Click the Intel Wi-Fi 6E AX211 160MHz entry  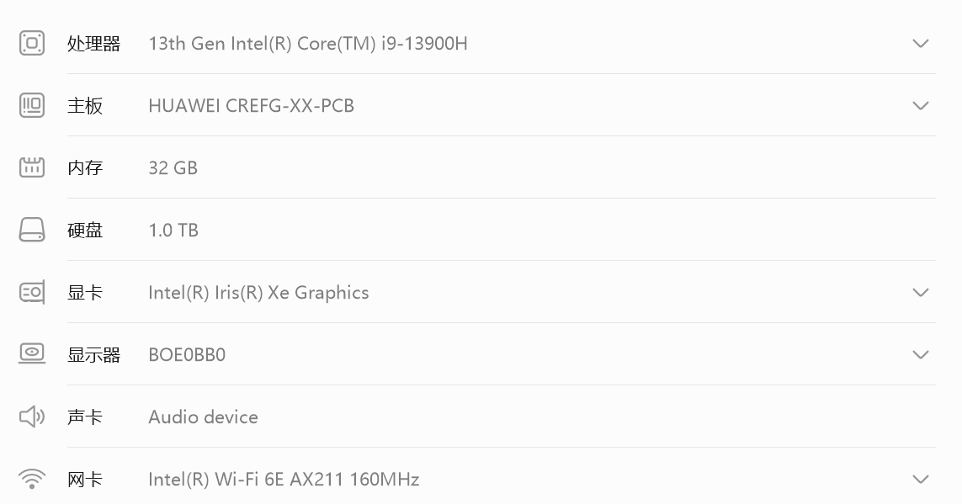pyautogui.click(x=284, y=479)
